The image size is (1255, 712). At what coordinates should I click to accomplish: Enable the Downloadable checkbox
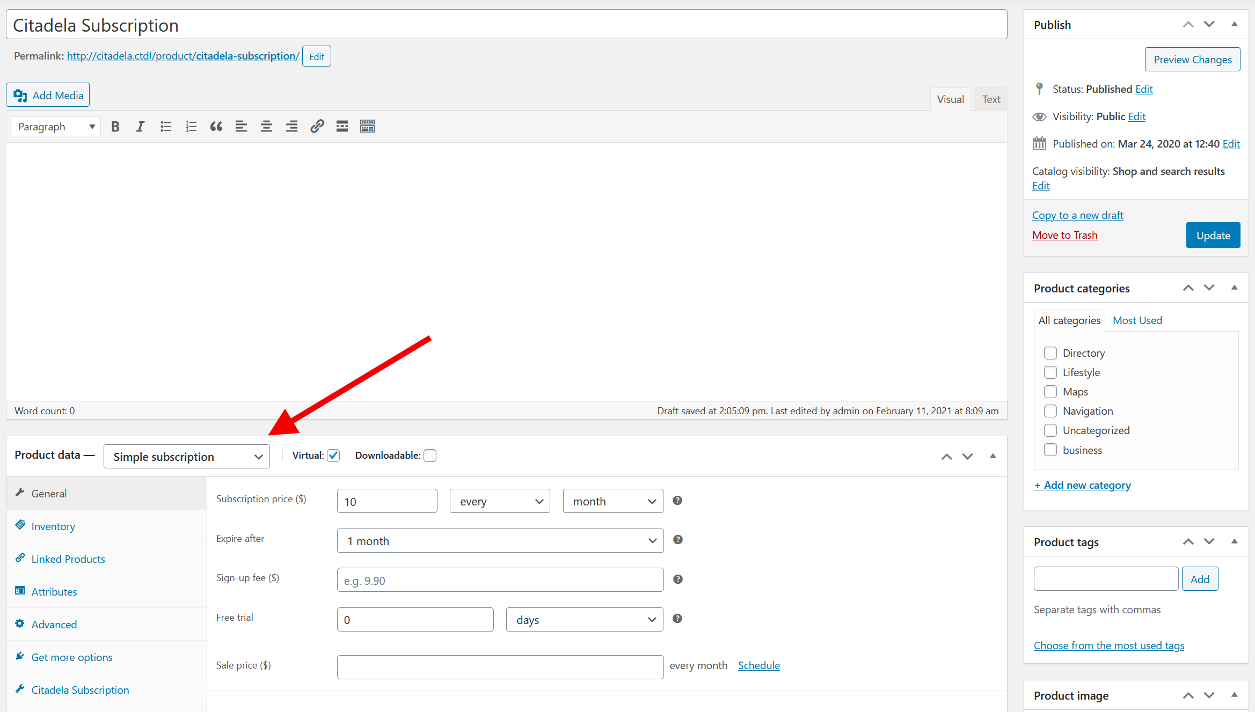point(430,456)
